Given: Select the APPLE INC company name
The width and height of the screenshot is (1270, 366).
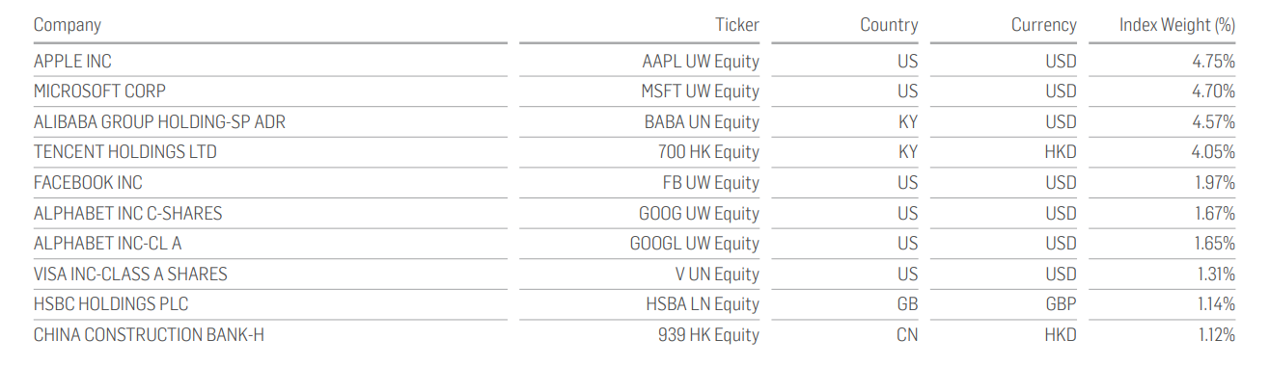Looking at the screenshot, I should (72, 61).
